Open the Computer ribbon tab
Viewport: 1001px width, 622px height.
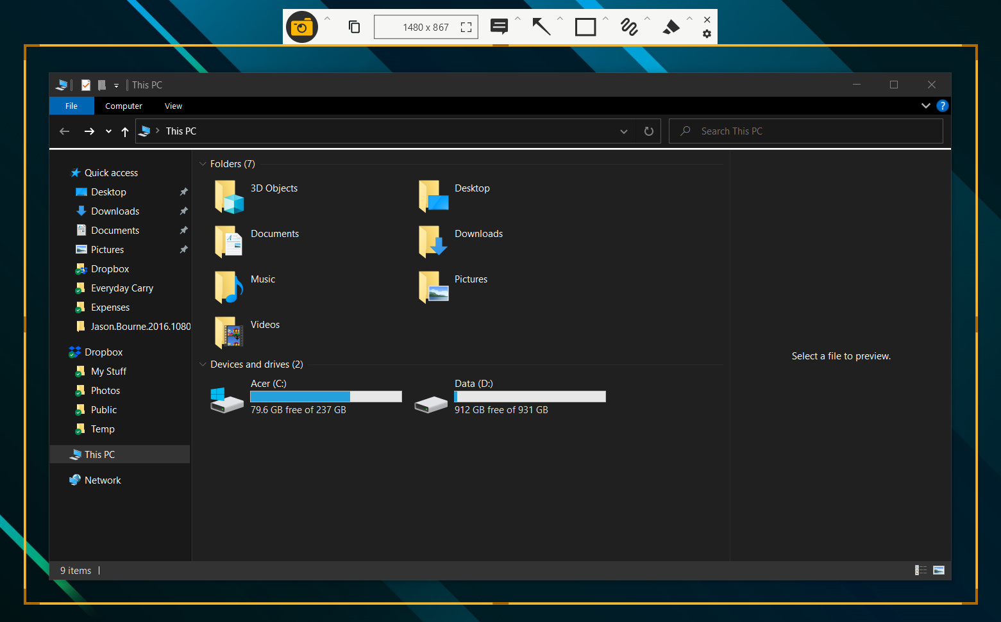click(x=124, y=106)
